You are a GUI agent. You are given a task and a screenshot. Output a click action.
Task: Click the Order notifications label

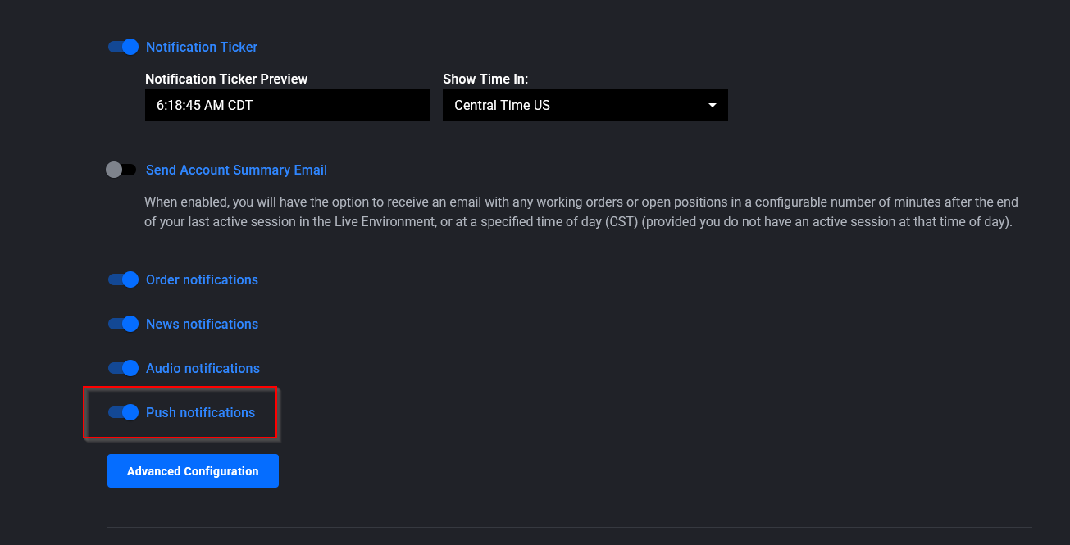coord(202,279)
